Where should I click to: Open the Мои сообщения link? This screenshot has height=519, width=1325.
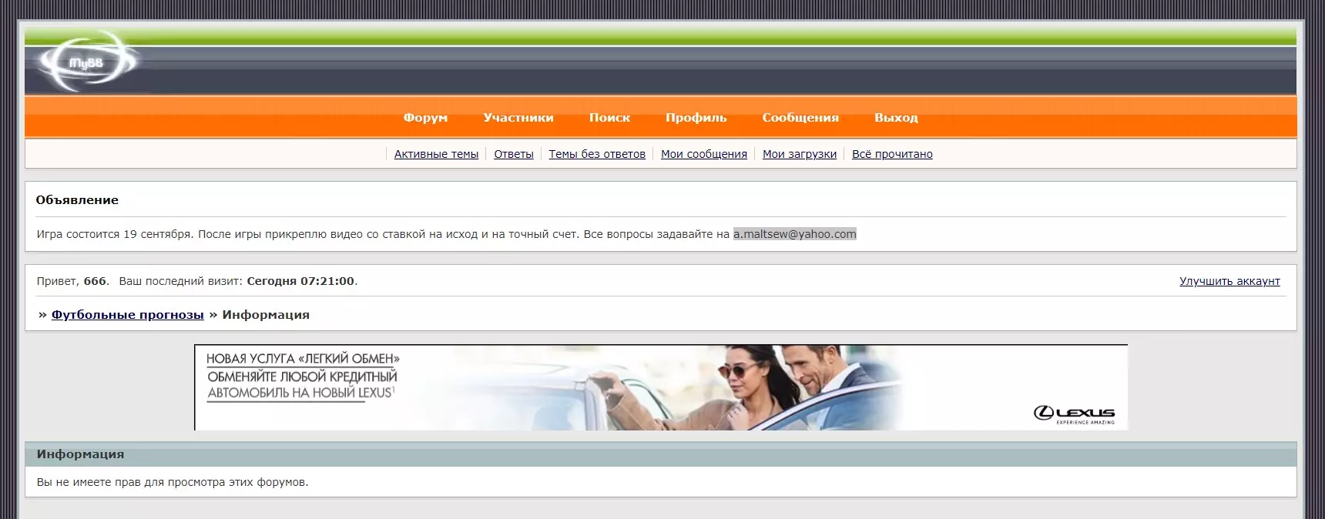704,154
